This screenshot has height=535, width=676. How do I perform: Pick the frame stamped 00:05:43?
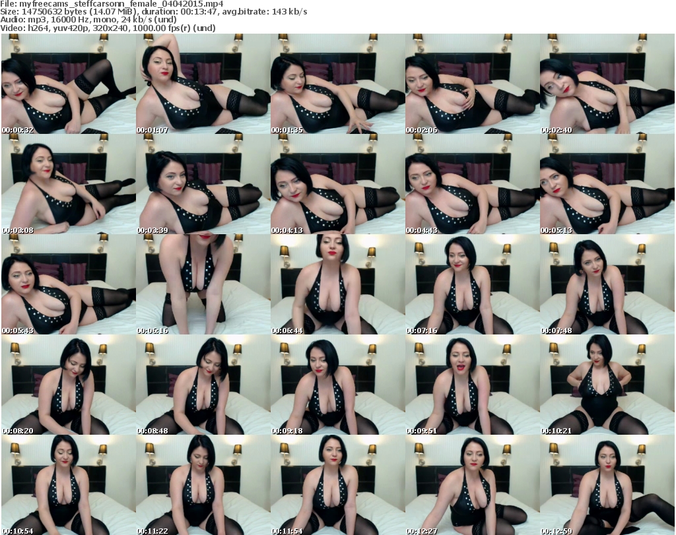pos(69,284)
